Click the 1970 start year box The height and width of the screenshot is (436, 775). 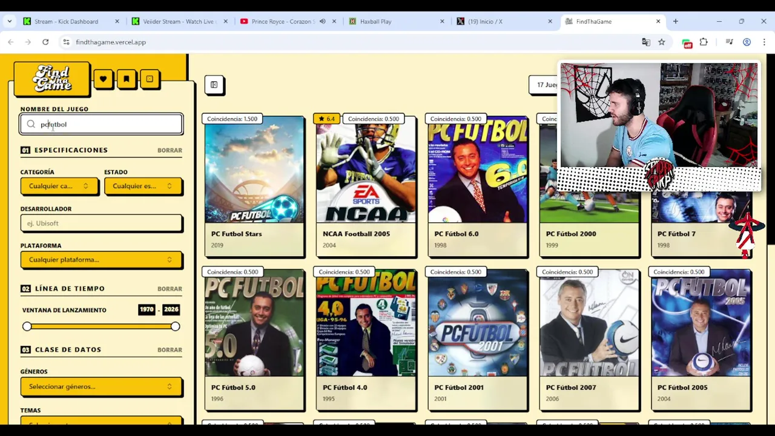coord(147,309)
